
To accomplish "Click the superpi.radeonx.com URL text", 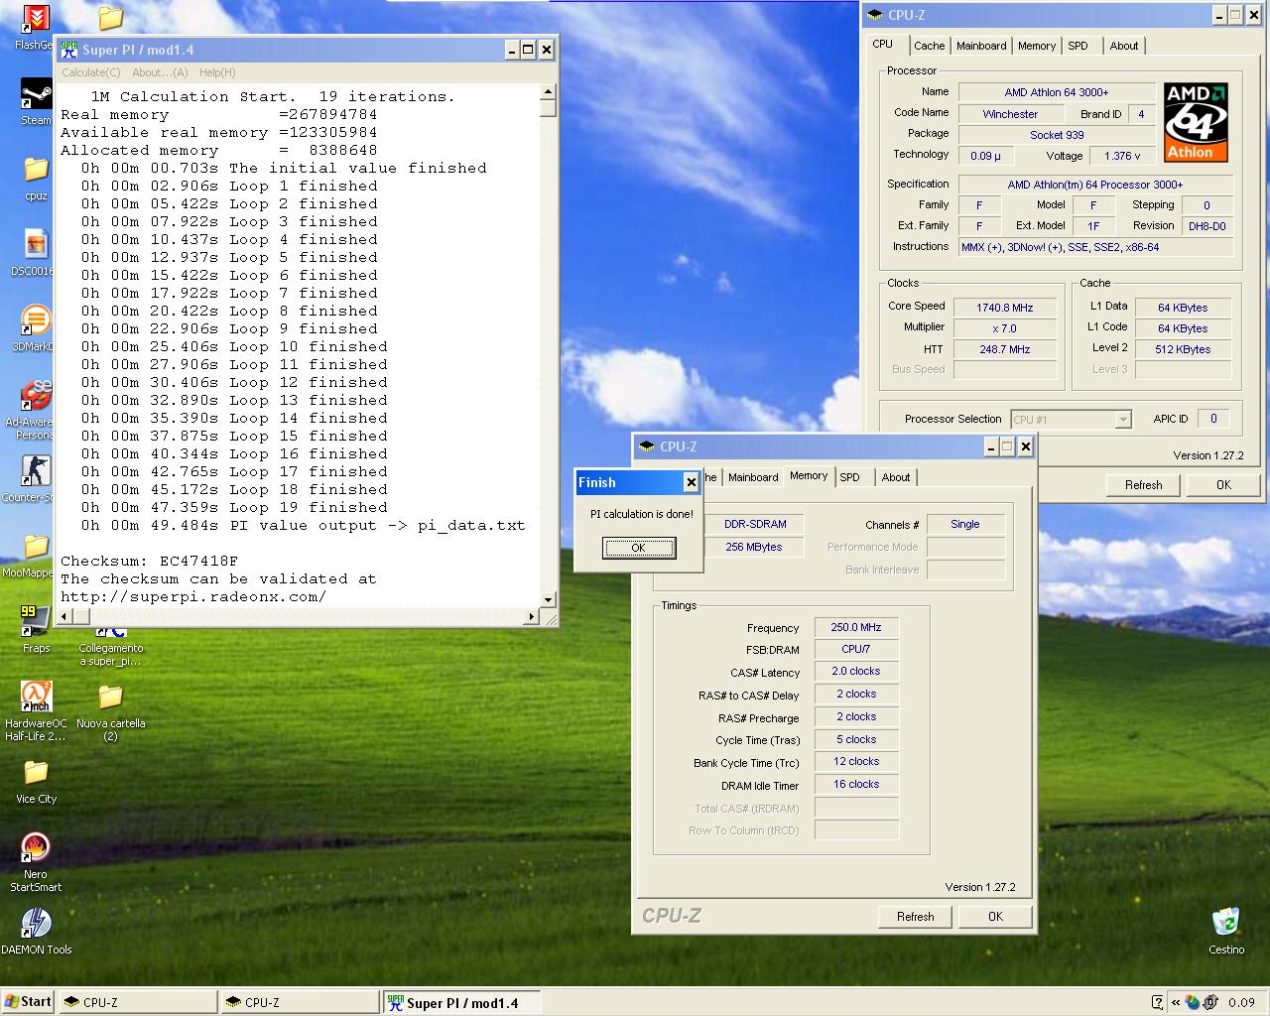I will [193, 596].
